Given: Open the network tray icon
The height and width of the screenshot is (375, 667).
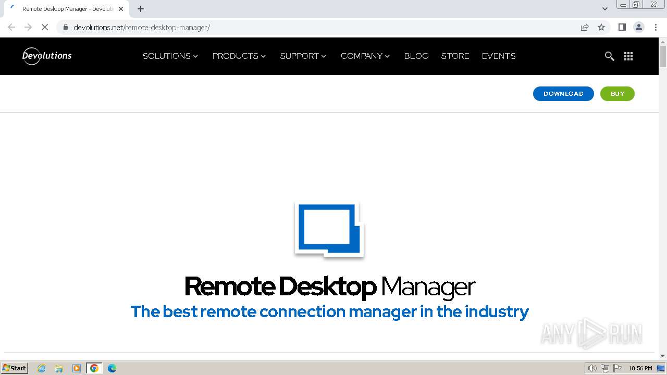Looking at the screenshot, I should tap(605, 368).
